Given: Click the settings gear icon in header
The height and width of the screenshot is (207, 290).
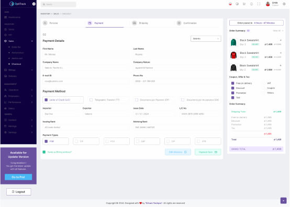Looking at the screenshot, I should point(284,4).
